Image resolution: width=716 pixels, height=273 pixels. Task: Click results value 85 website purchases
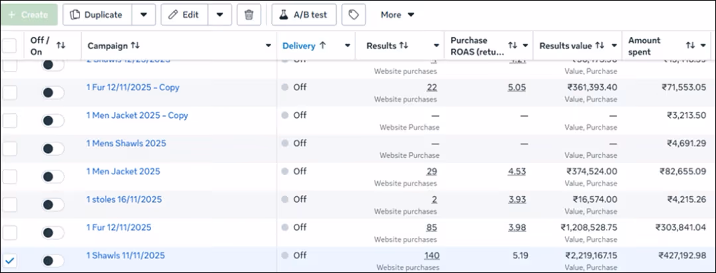click(432, 228)
